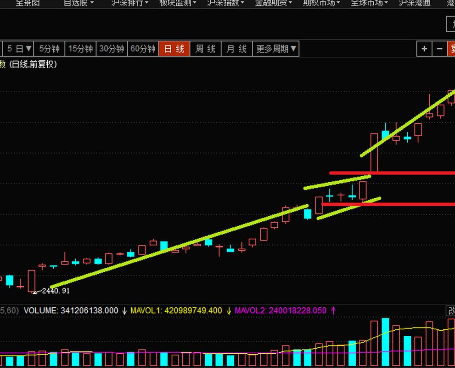Viewport: 455px width, 368px height.
Task: Click the down arrow next to VOLUME value
Action: coord(124,311)
